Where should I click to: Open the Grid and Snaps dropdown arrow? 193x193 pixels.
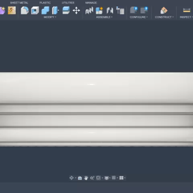pyautogui.click(x=117, y=178)
